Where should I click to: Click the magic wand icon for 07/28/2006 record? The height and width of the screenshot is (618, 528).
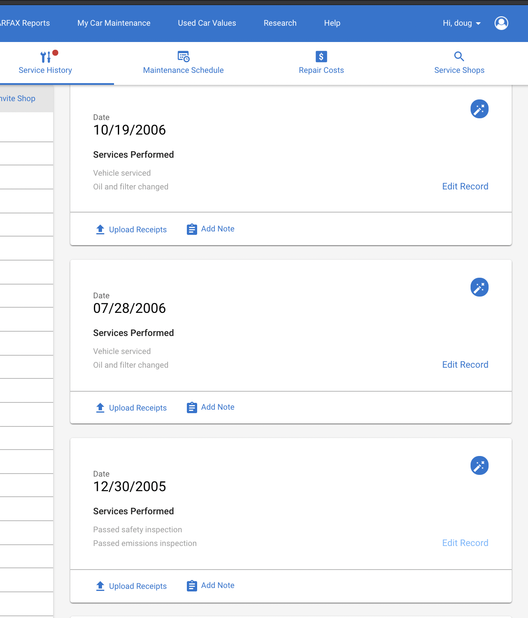tap(479, 287)
